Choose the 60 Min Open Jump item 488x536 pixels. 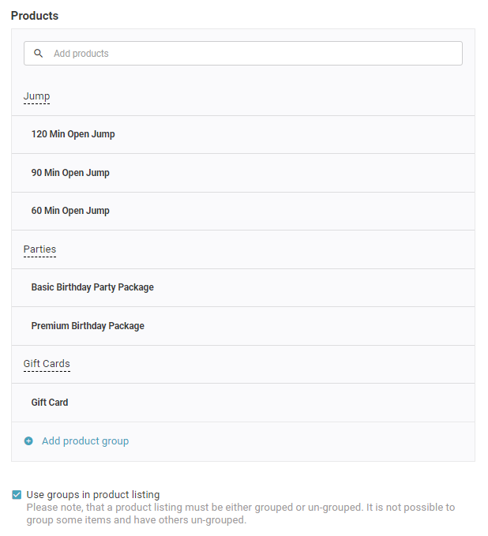tap(70, 211)
